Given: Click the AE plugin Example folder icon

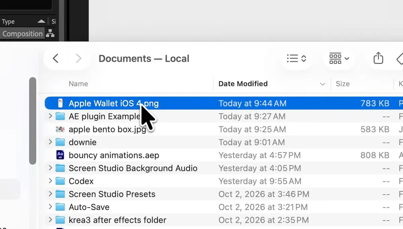Looking at the screenshot, I should pyautogui.click(x=60, y=116).
